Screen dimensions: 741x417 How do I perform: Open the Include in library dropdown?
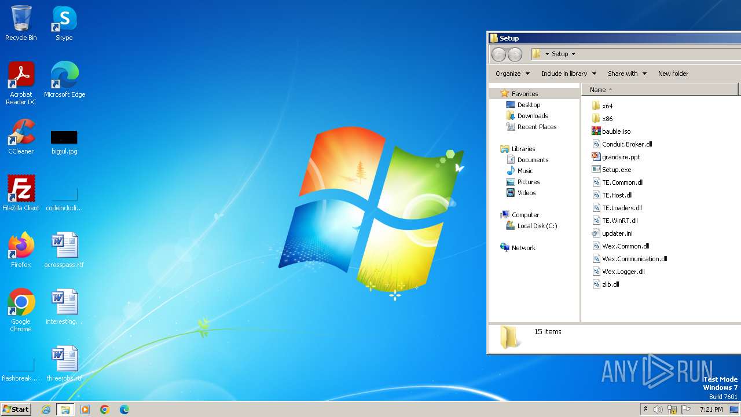tap(568, 74)
